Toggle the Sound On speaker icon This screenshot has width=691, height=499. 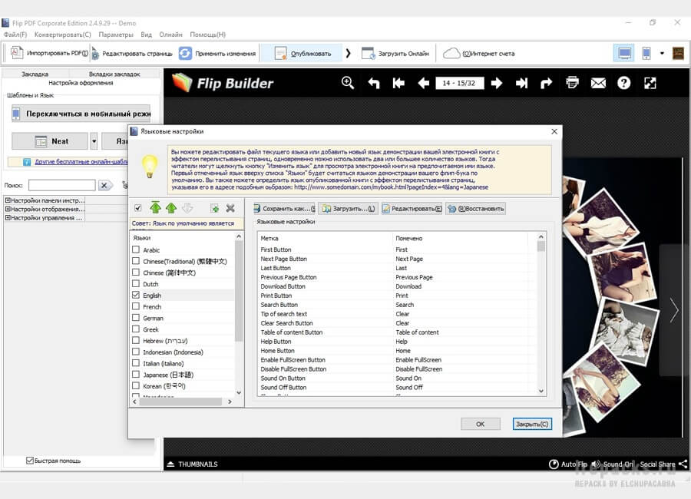click(596, 464)
